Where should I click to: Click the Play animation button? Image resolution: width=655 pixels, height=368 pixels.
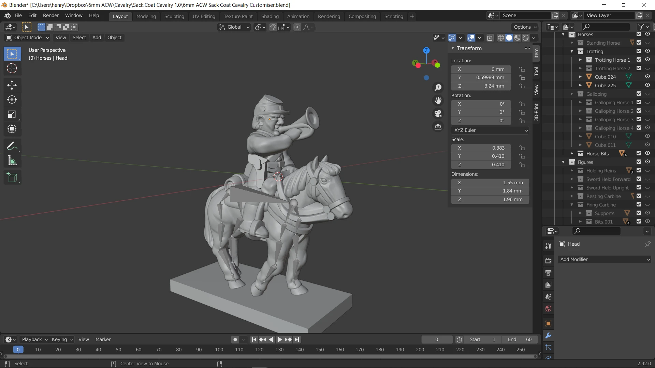click(x=279, y=339)
